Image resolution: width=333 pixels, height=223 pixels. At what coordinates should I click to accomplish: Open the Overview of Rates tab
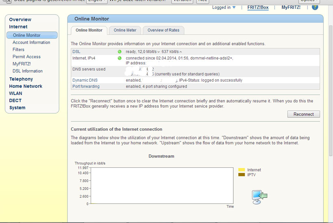coord(163,30)
